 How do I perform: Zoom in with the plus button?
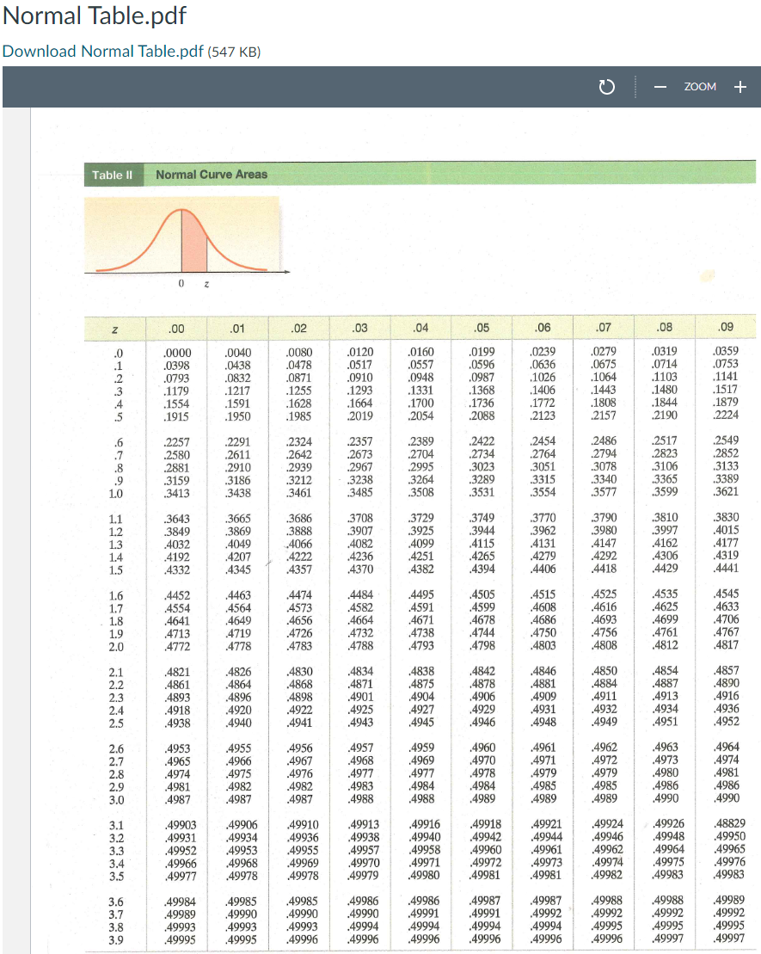(x=740, y=87)
